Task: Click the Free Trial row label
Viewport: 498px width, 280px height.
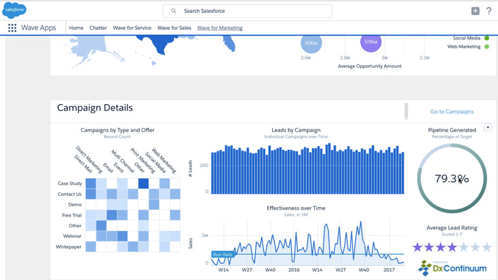Action: pyautogui.click(x=72, y=215)
